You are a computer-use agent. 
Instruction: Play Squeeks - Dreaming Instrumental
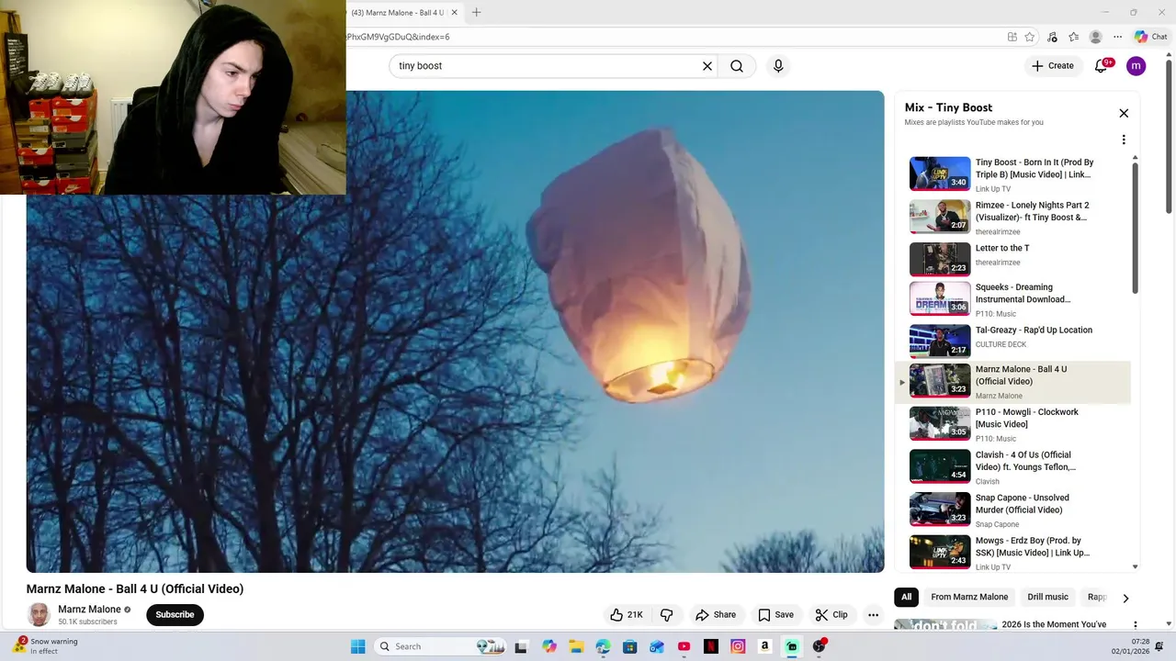coord(1012,299)
